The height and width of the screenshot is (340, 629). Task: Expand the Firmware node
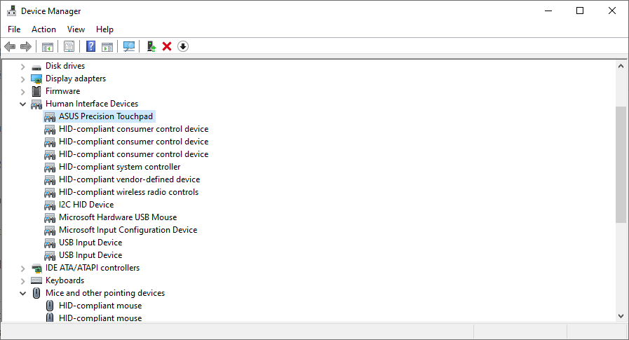[x=23, y=92]
